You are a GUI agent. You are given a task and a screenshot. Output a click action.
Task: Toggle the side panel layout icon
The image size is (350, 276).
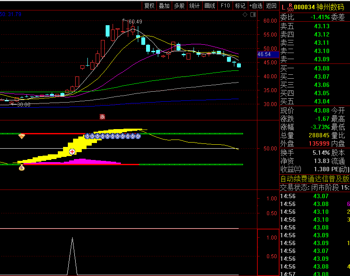253,15
